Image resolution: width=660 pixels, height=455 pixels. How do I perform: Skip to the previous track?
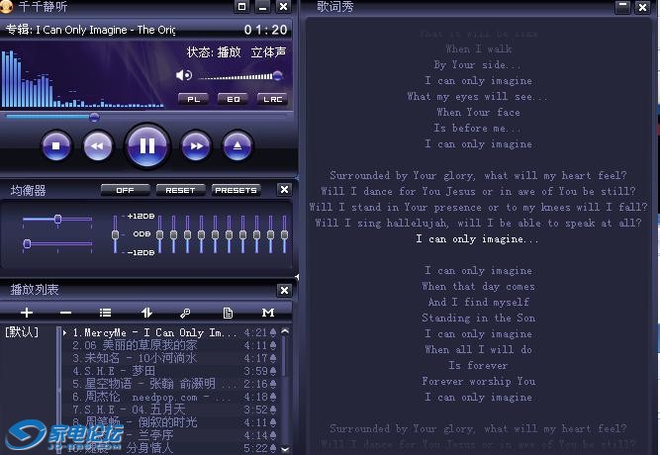coord(97,146)
